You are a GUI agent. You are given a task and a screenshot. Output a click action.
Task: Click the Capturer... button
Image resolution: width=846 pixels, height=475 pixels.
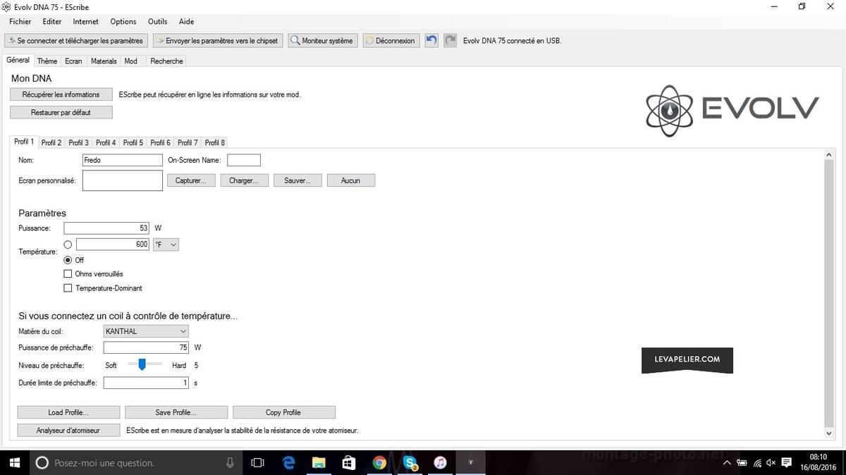pyautogui.click(x=191, y=180)
